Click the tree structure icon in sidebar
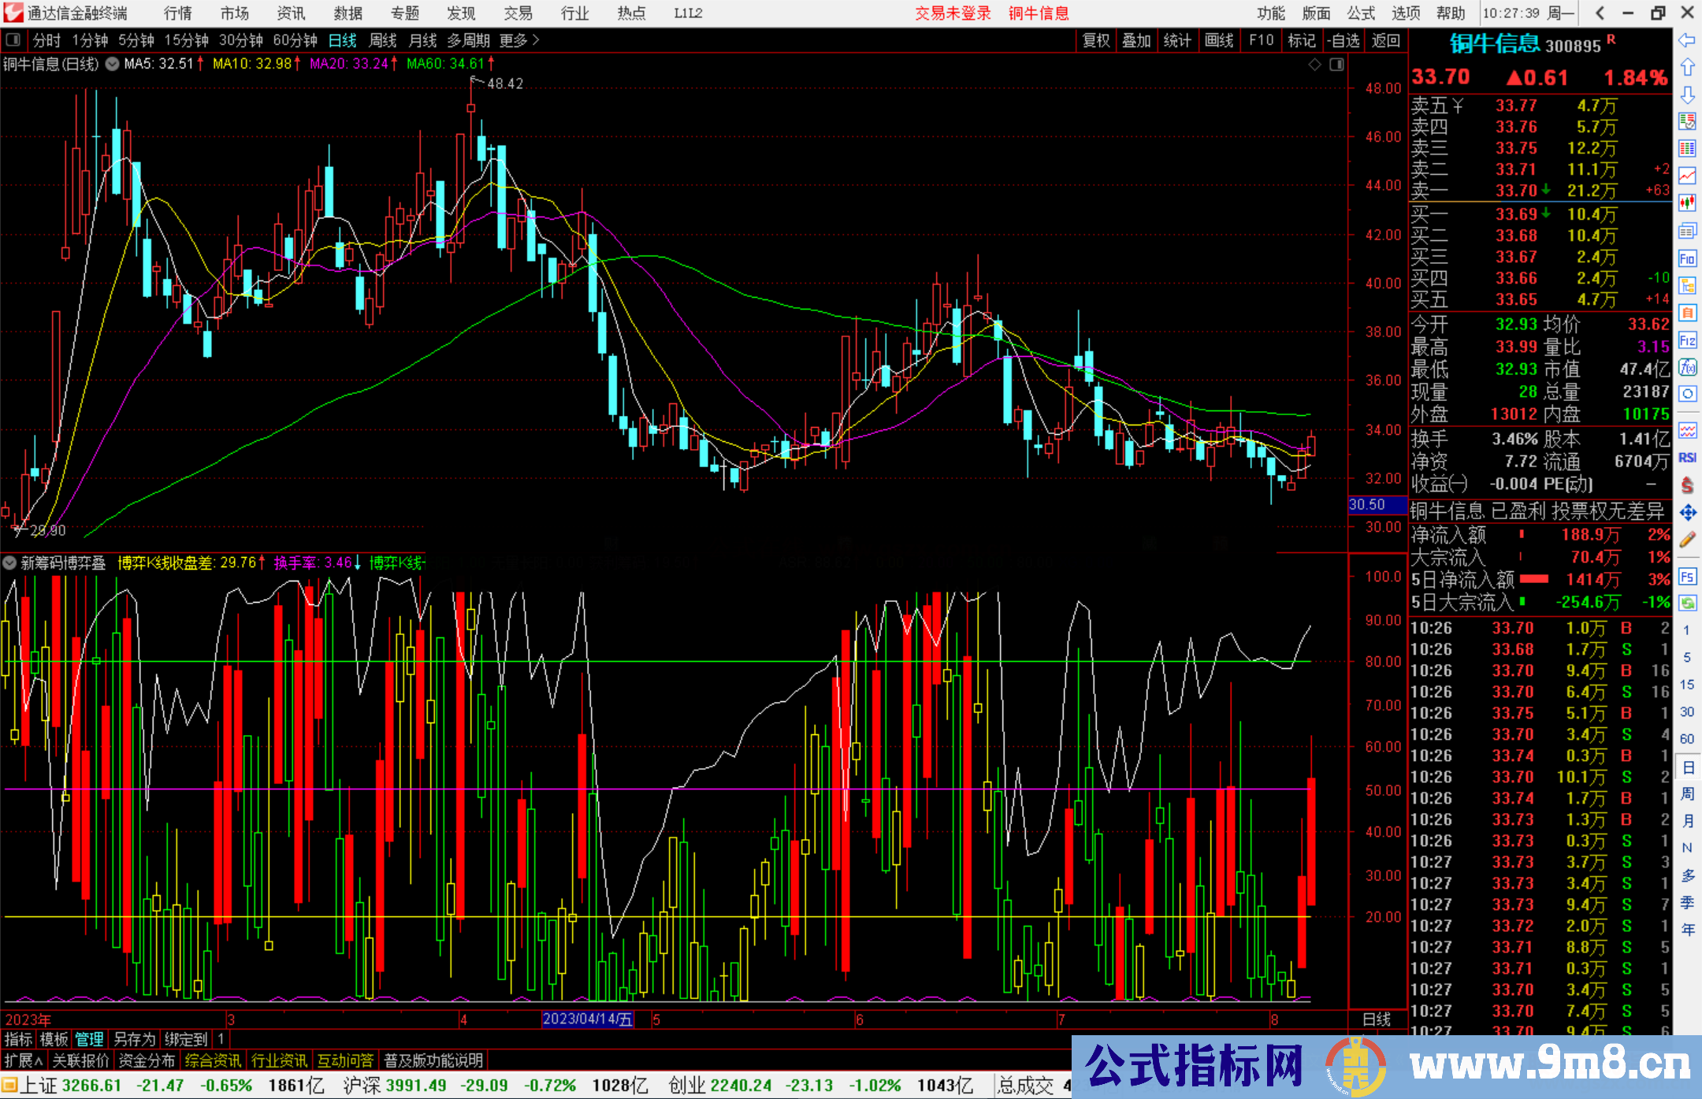The image size is (1702, 1099). pyautogui.click(x=1687, y=285)
